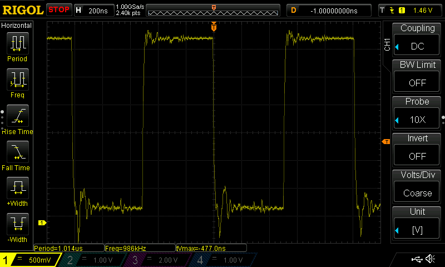The width and height of the screenshot is (445, 267).
Task: Toggle the speaker sound icon
Action: pyautogui.click(x=430, y=259)
